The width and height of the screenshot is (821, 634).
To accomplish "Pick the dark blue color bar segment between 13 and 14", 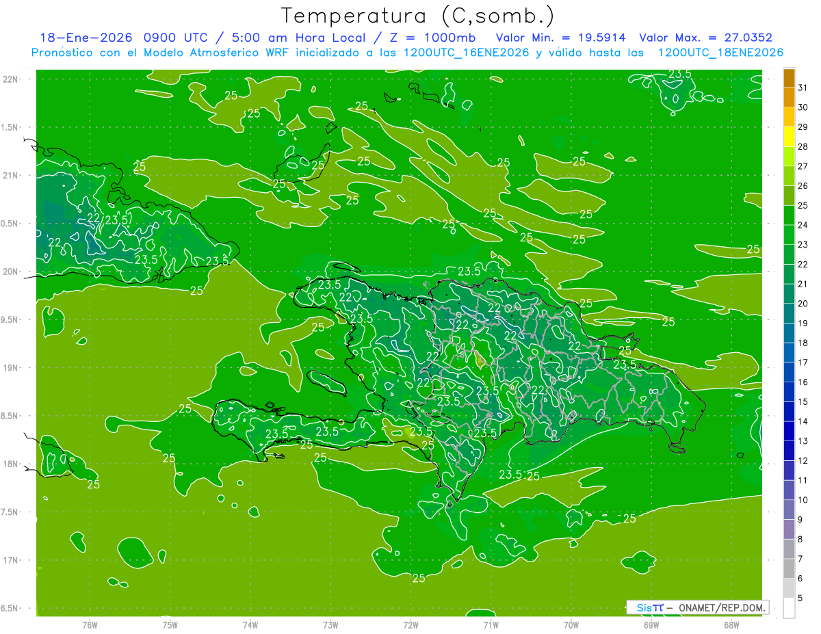I will (789, 431).
